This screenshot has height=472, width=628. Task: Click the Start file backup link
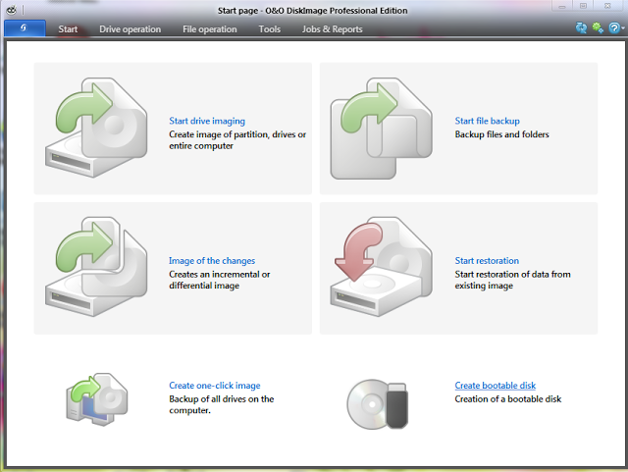(487, 121)
